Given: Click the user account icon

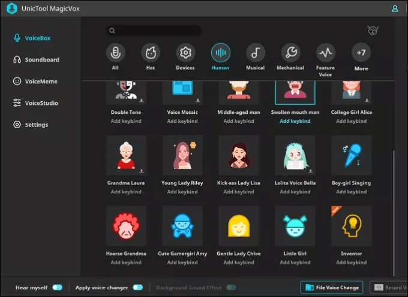Looking at the screenshot, I should [x=395, y=8].
